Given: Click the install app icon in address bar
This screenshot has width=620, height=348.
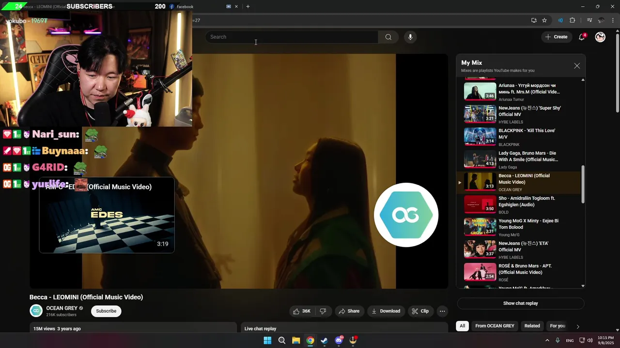Looking at the screenshot, I should click(534, 20).
